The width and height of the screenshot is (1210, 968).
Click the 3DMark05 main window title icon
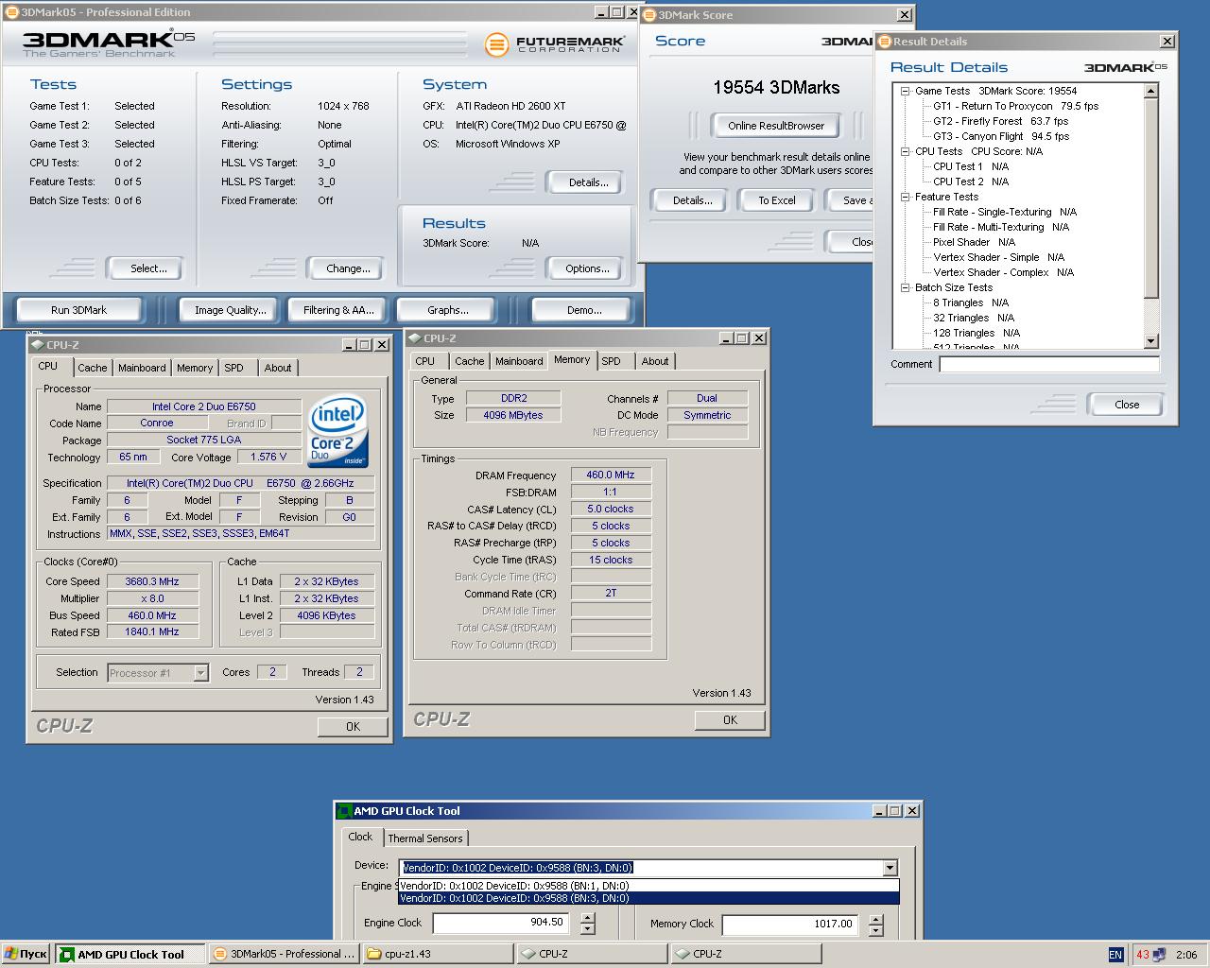pos(11,12)
